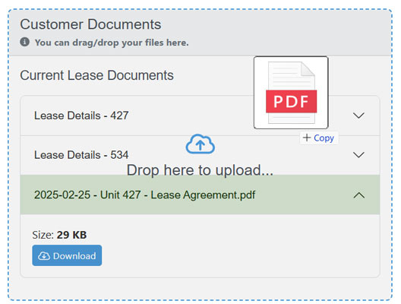Screen dimensions: 401x304
Task: Click the info icon beside drag/drop hint
Action: (25, 42)
